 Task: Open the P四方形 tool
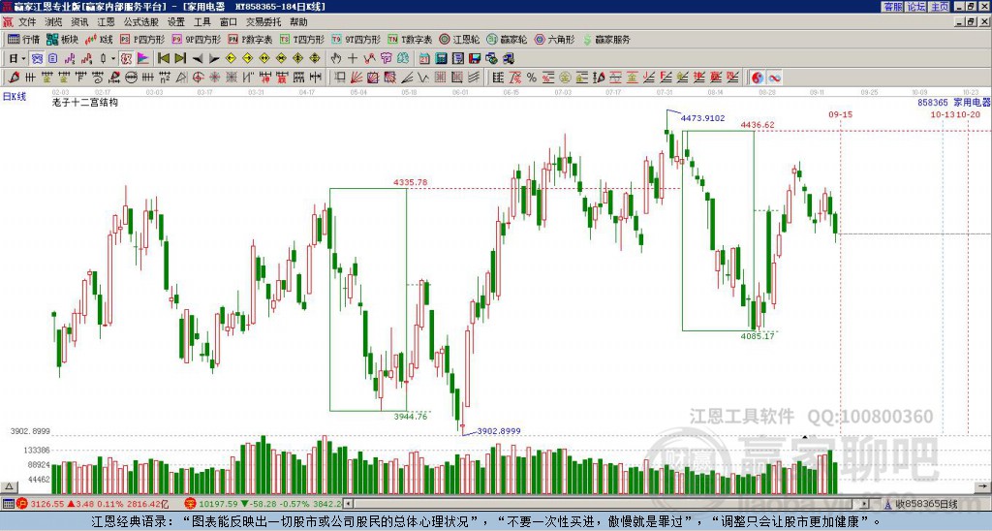pos(143,39)
